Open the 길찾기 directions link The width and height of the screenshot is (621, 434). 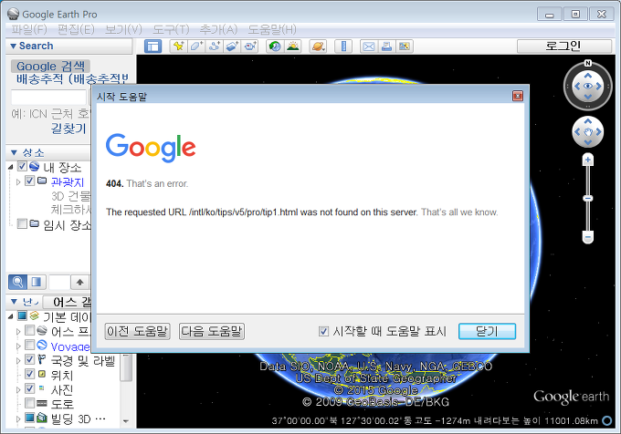pos(68,129)
